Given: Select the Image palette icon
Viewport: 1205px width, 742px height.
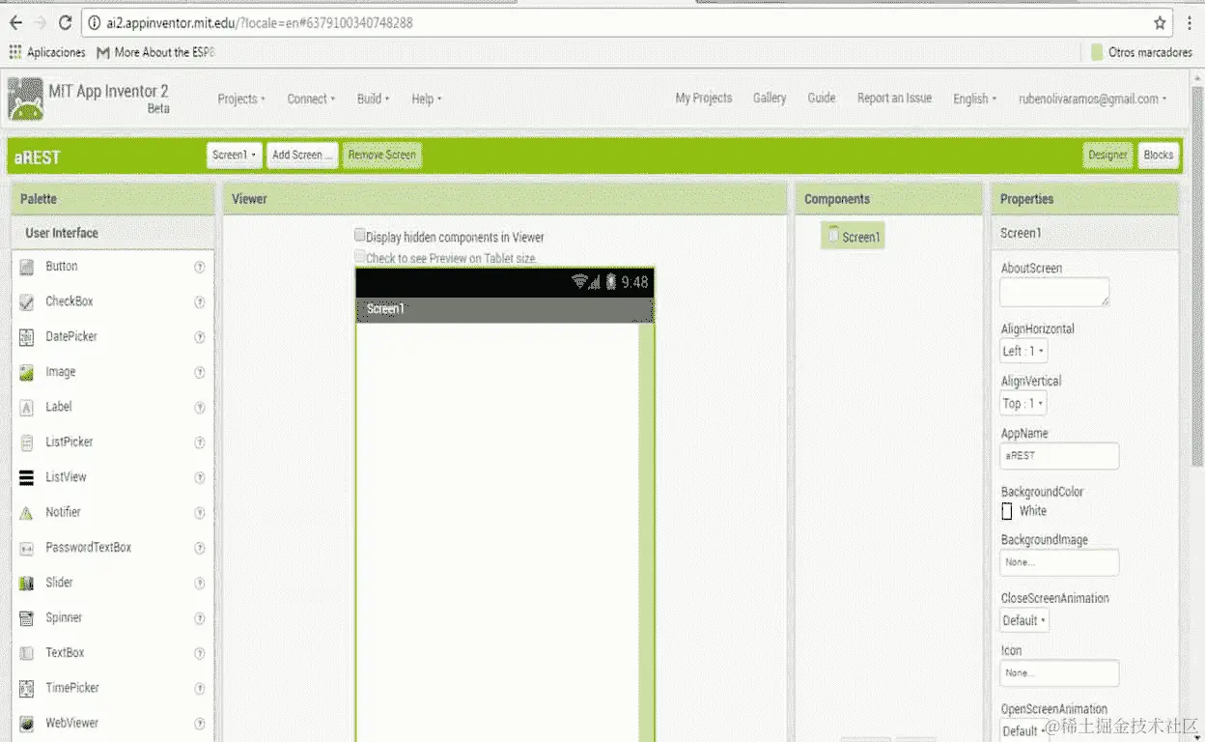Looking at the screenshot, I should pyautogui.click(x=27, y=372).
